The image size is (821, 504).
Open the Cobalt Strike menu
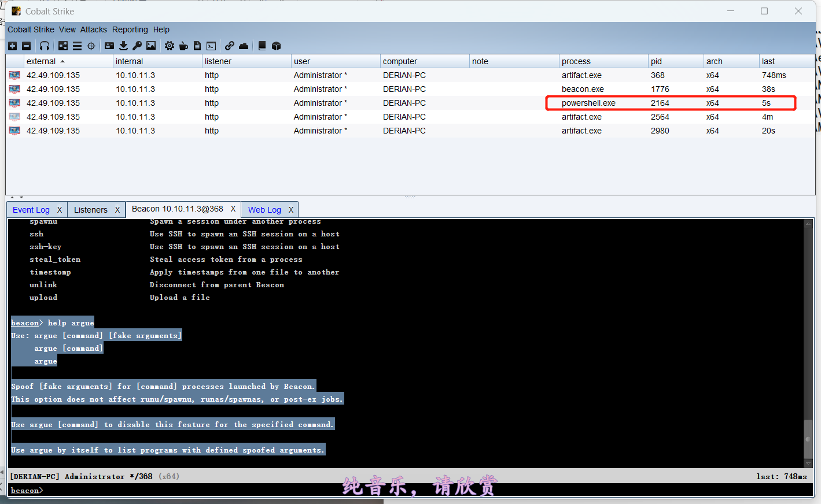tap(31, 29)
